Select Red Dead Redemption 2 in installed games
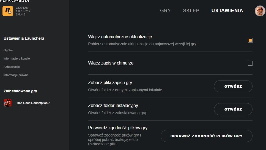This screenshot has width=266, height=150. [x=33, y=103]
